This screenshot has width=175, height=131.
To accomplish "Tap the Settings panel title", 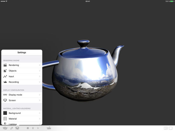I will coord(22,53).
